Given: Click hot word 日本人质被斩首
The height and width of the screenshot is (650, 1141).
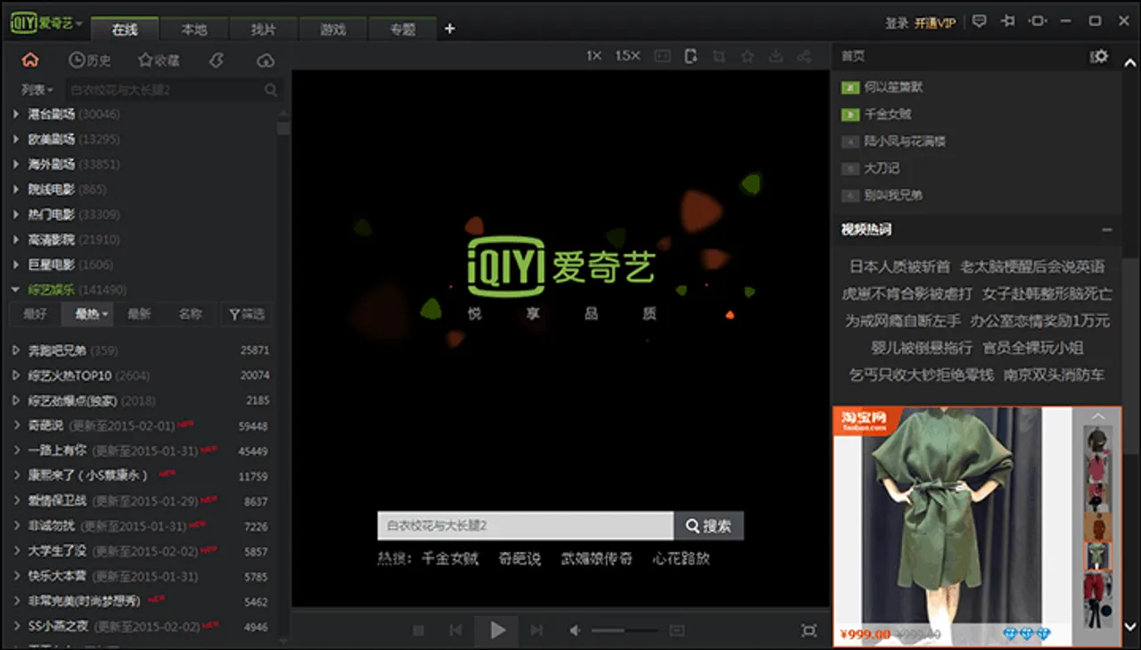Looking at the screenshot, I should (899, 267).
